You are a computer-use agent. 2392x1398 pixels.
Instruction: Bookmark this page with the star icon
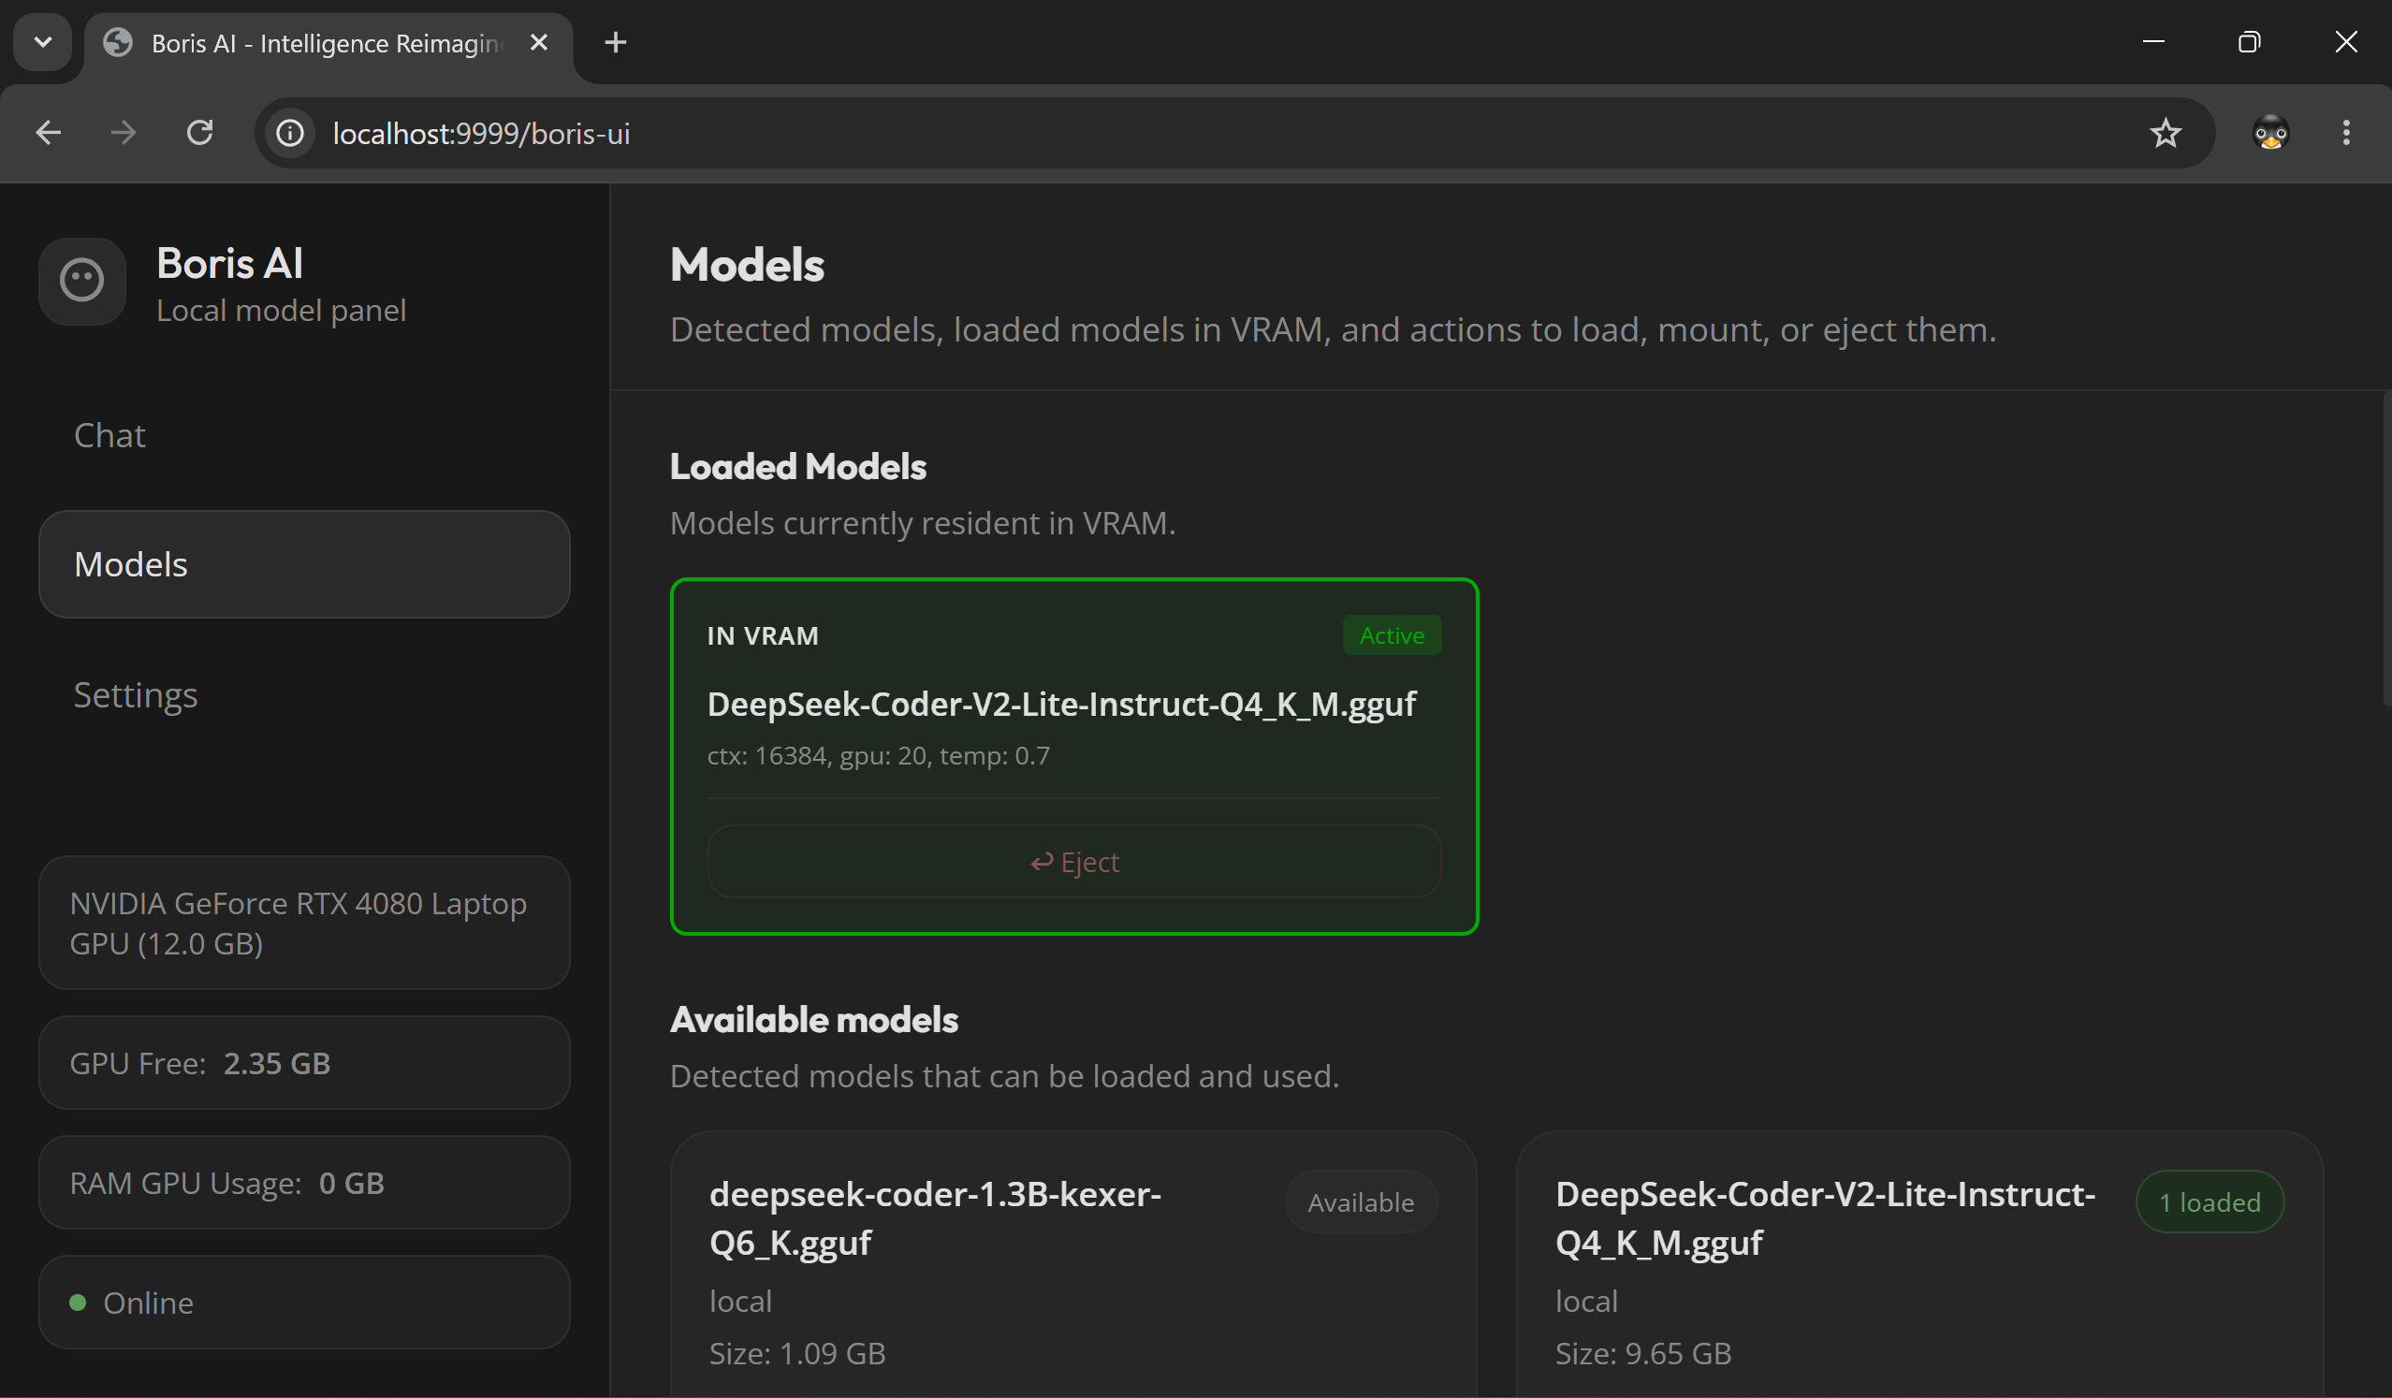[2166, 133]
